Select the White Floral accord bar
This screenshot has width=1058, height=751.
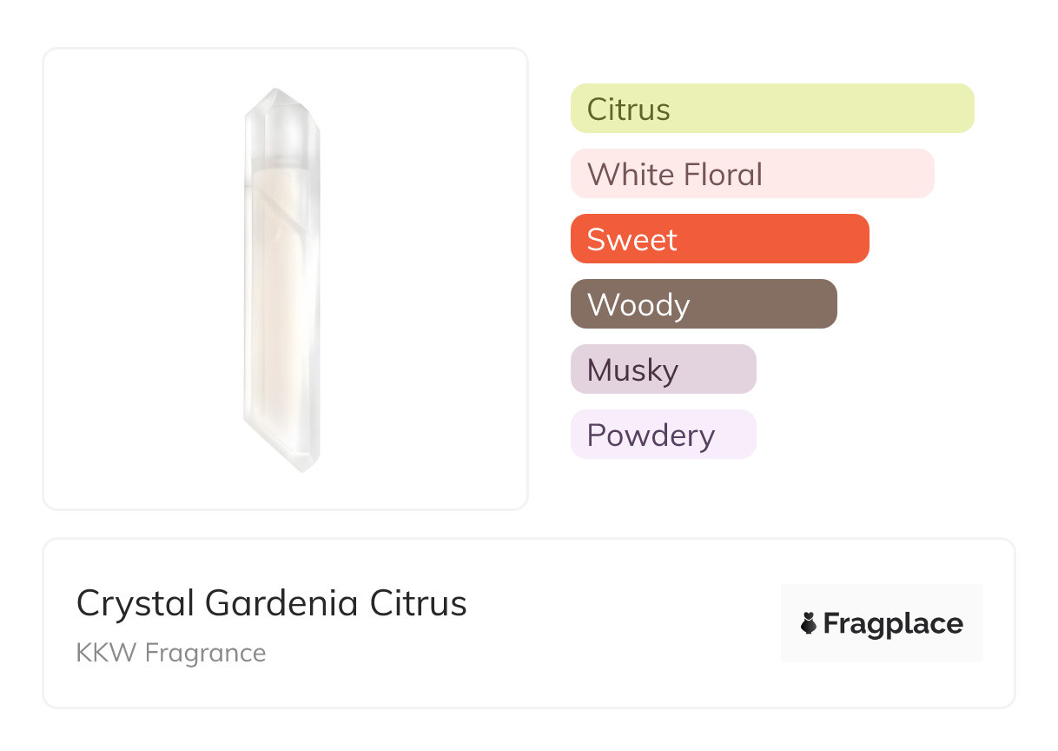pos(752,174)
